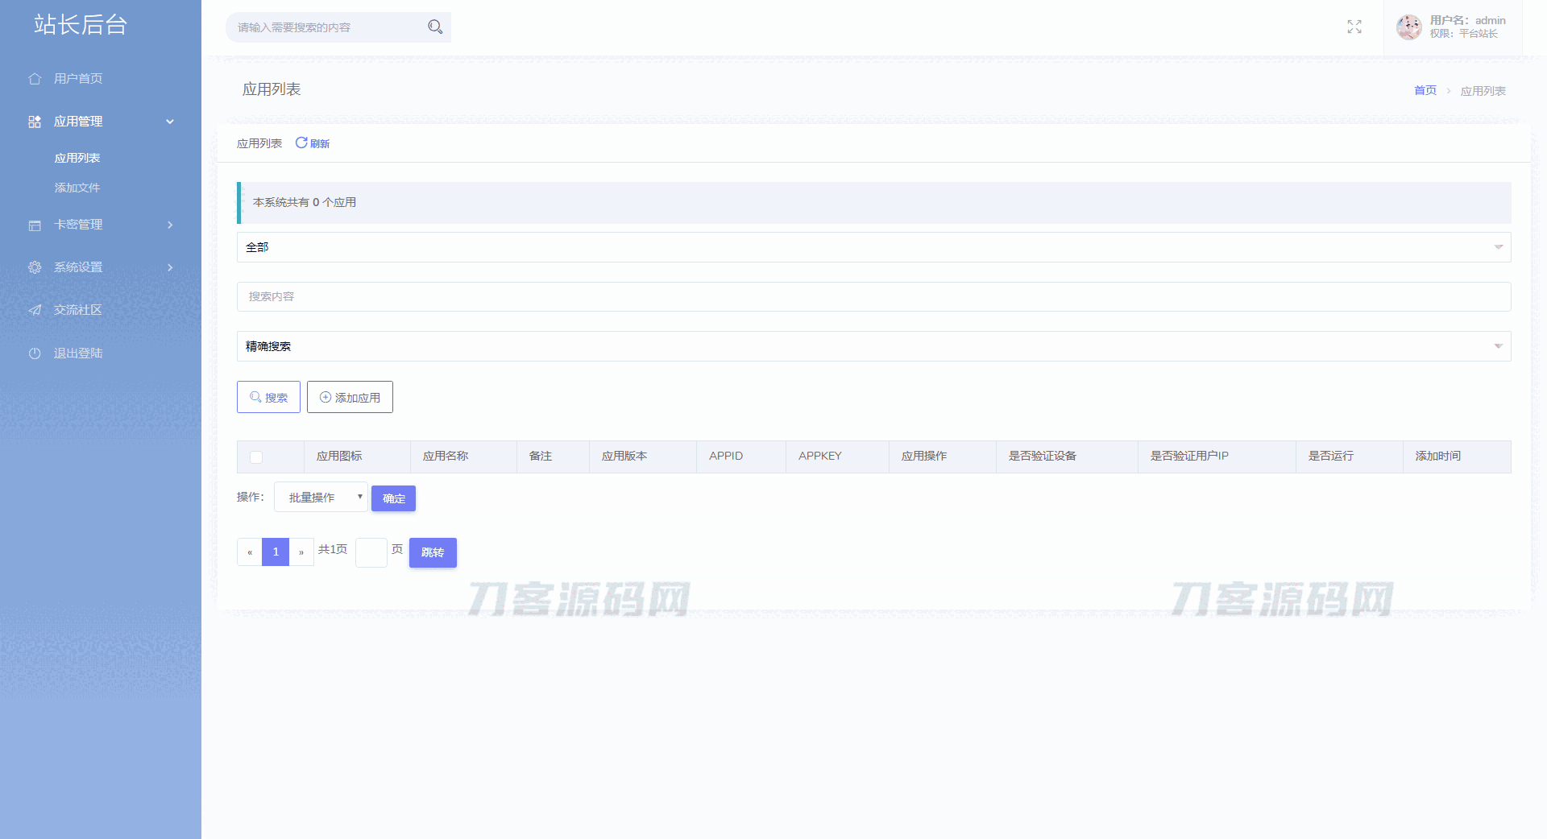Click the 刷新 refresh icon
The height and width of the screenshot is (839, 1547).
click(x=301, y=143)
